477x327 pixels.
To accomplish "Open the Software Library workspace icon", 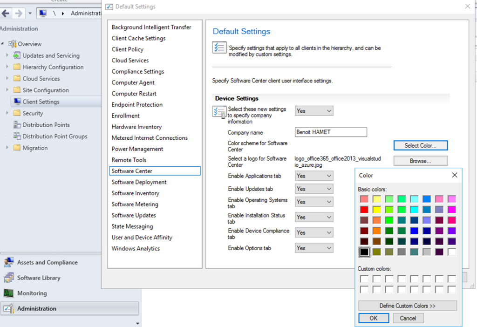I will (x=9, y=278).
